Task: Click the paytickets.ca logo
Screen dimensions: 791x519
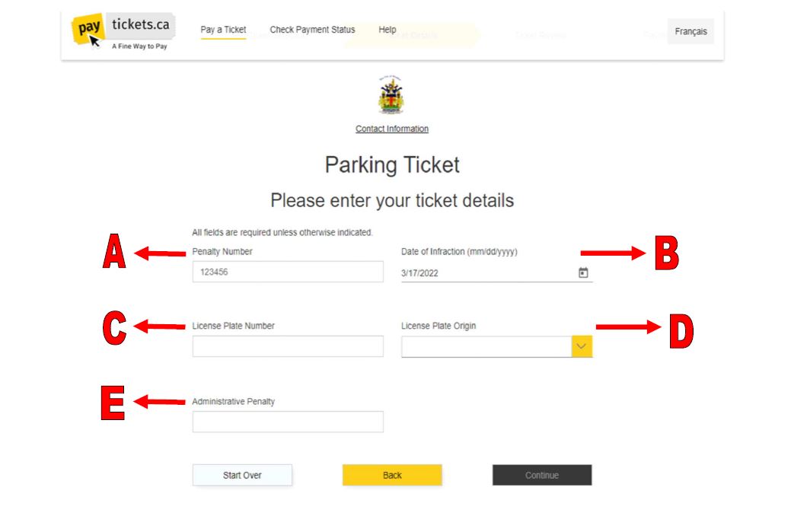Action: tap(122, 29)
